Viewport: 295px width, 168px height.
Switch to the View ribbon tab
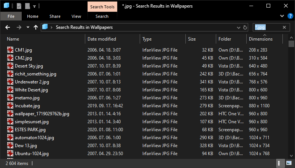pos(76,16)
